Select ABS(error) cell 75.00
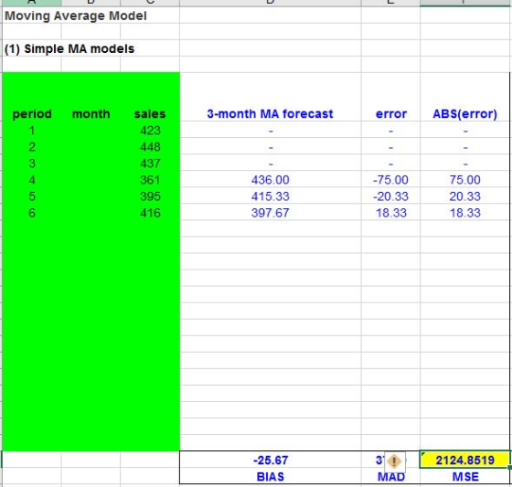Screen dimensions: 512x487 click(465, 180)
